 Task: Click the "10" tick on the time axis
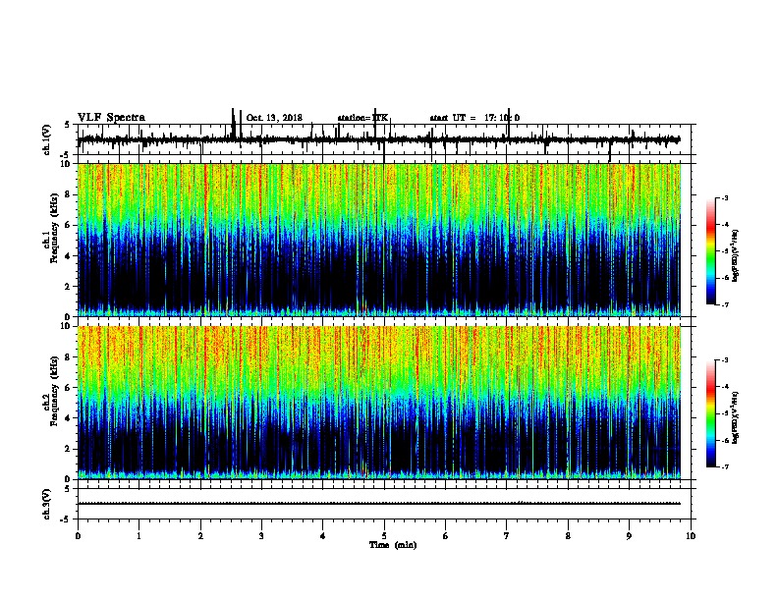(691, 536)
